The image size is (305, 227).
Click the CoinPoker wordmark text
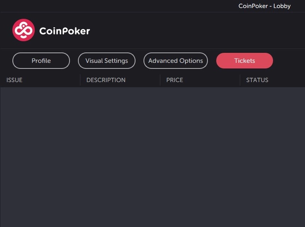click(64, 31)
